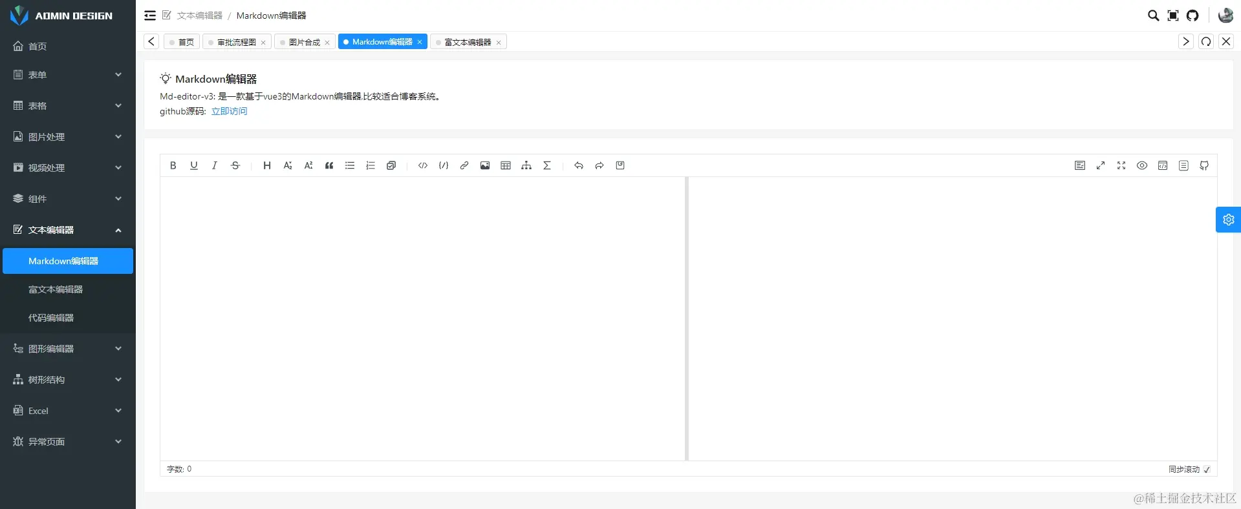Screen dimensions: 1241x509
Task: Close the 图片合成 tab
Action: coord(327,43)
